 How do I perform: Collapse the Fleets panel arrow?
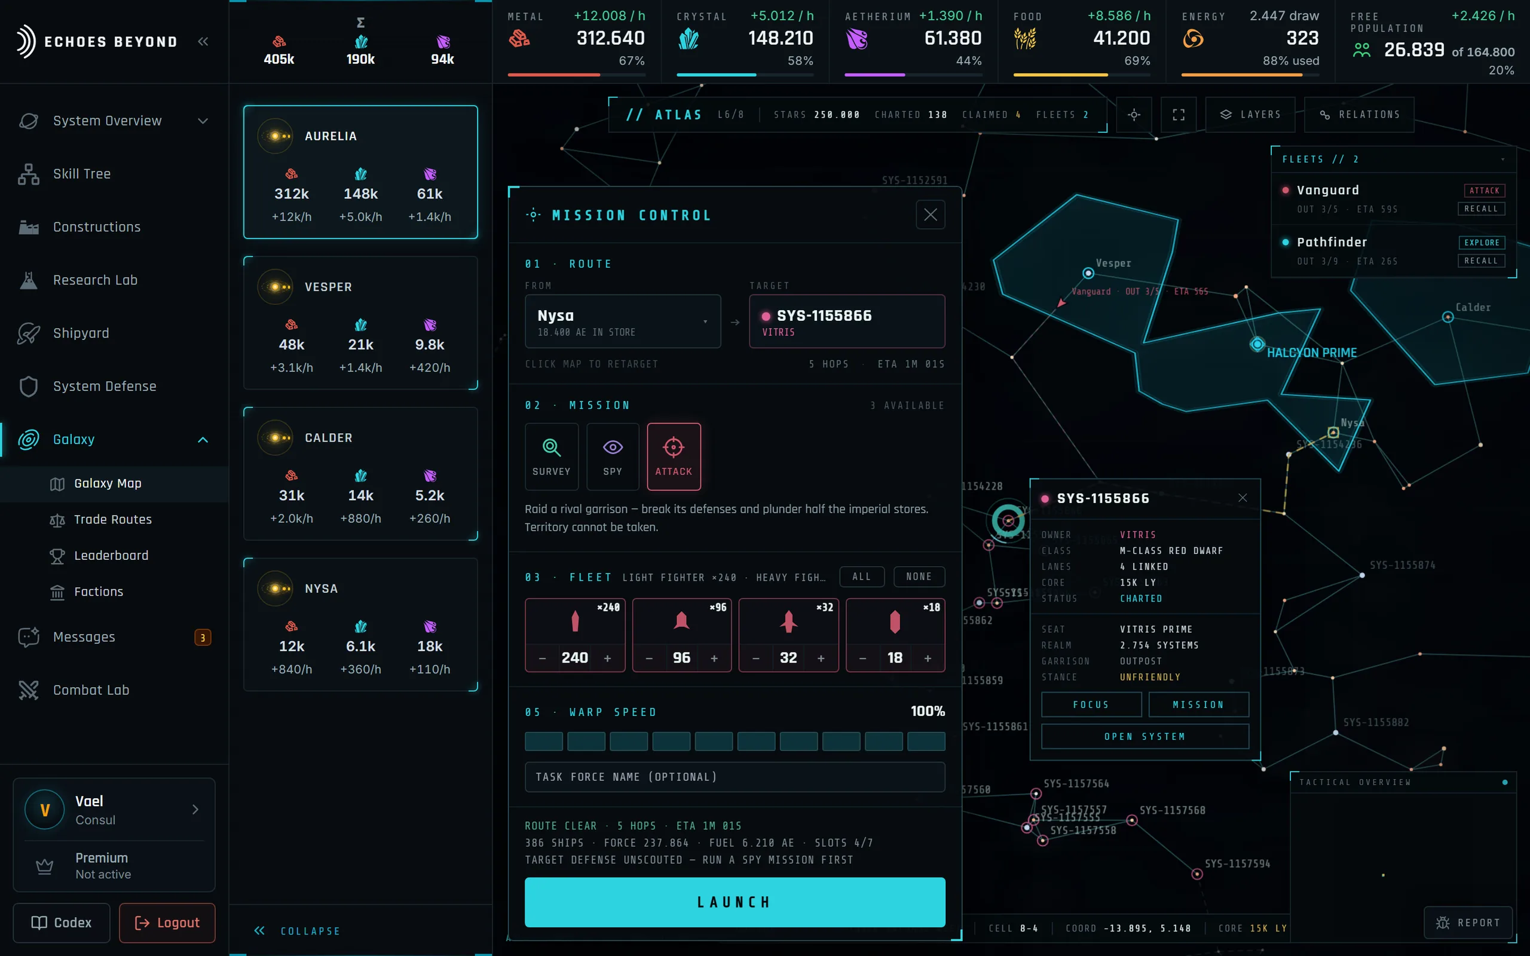pyautogui.click(x=1503, y=160)
